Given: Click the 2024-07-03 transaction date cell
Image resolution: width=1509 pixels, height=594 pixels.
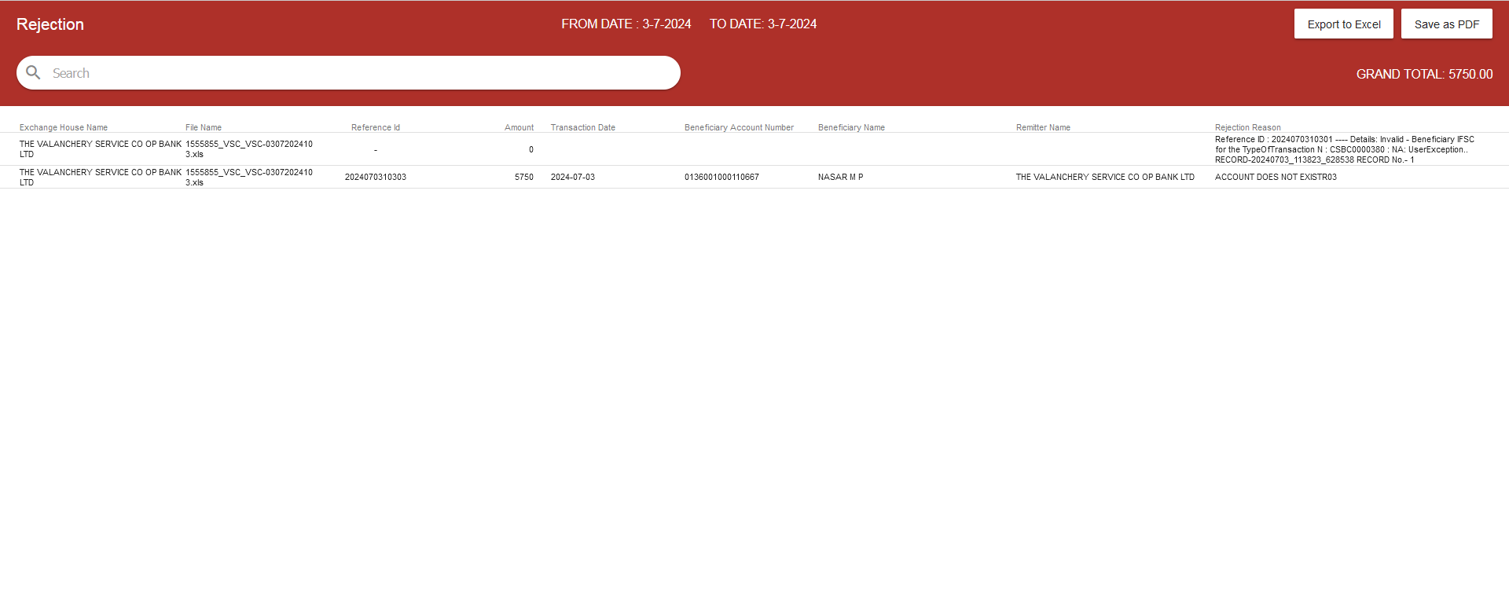Looking at the screenshot, I should [x=572, y=178].
